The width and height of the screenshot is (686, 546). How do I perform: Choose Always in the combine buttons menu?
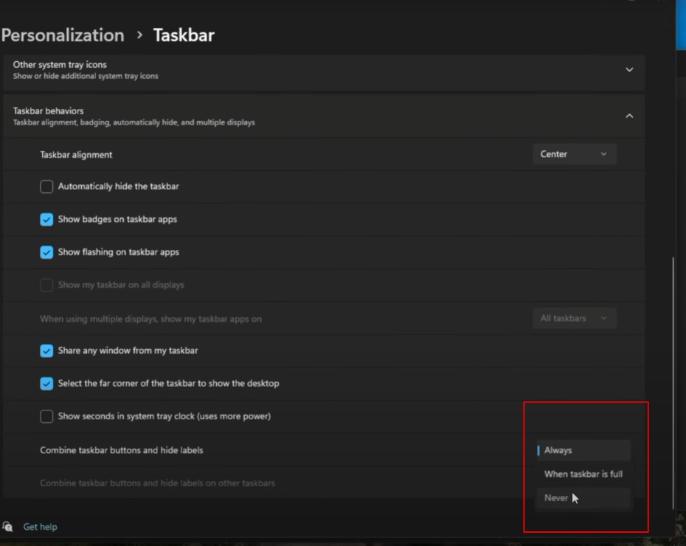pos(583,450)
